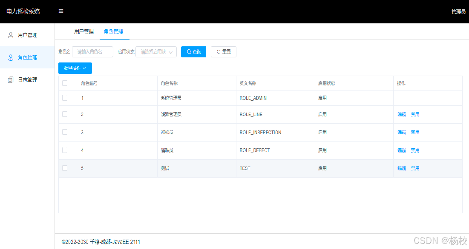Click 编辑 for ROLE_DEFECT row

coord(402,150)
